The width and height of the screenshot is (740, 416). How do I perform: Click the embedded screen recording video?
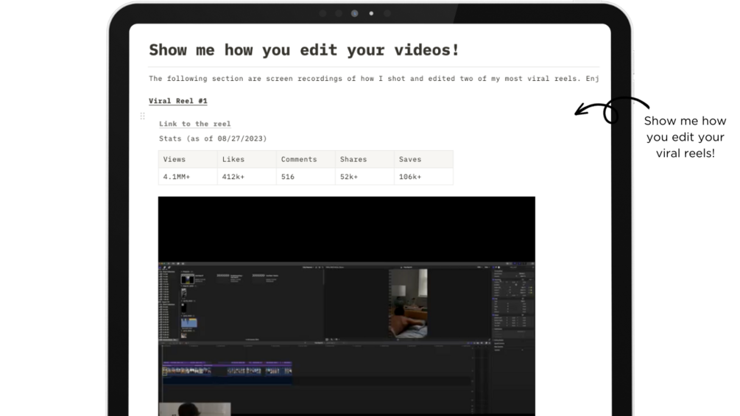click(346, 306)
